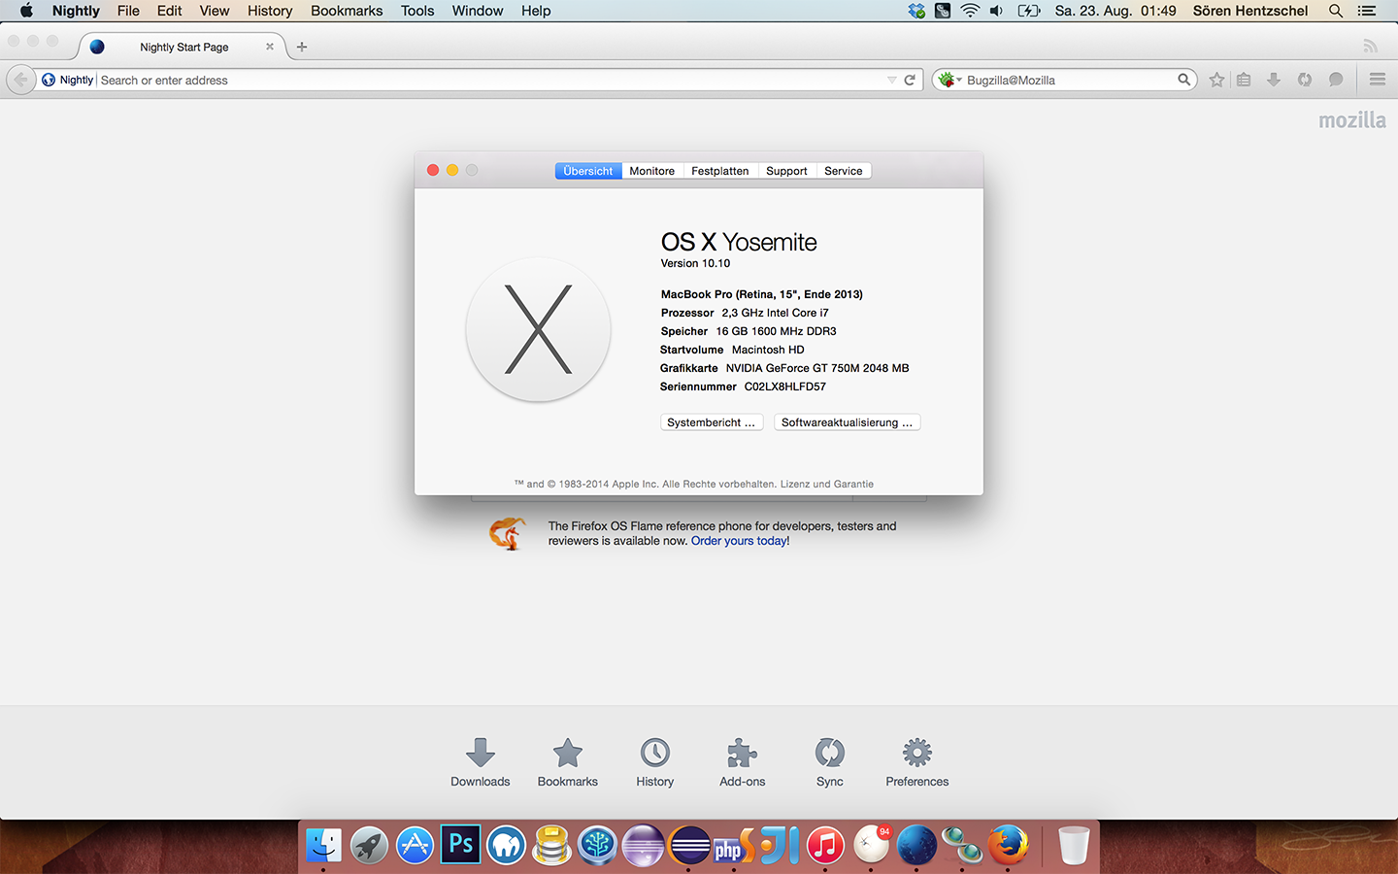Switch to the Übersicht tab
The width and height of the screenshot is (1398, 874).
point(588,171)
